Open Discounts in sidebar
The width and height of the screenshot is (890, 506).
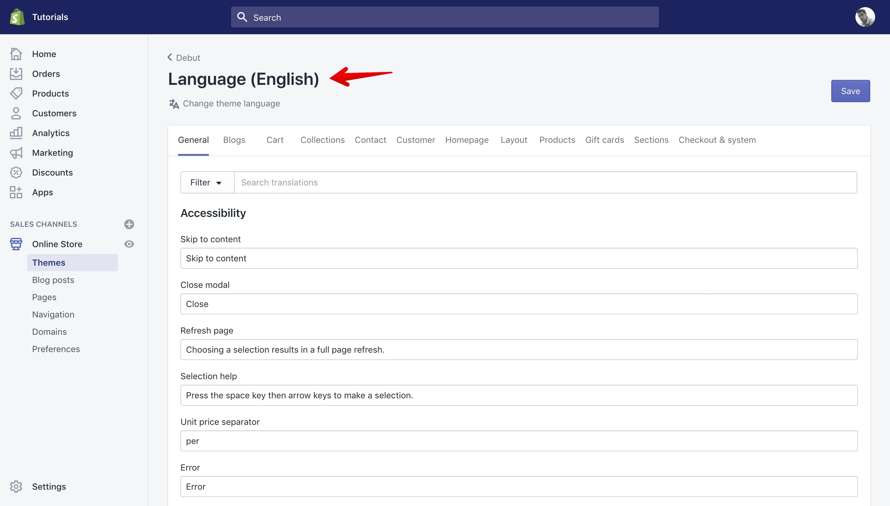point(53,173)
